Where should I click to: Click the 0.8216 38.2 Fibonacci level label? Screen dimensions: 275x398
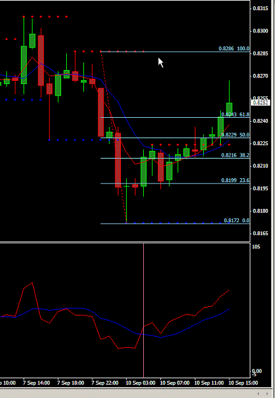[x=235, y=155]
